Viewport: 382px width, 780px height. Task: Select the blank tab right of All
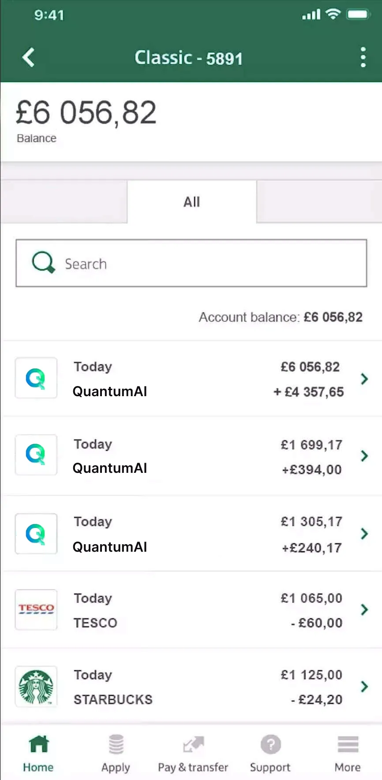(x=319, y=202)
